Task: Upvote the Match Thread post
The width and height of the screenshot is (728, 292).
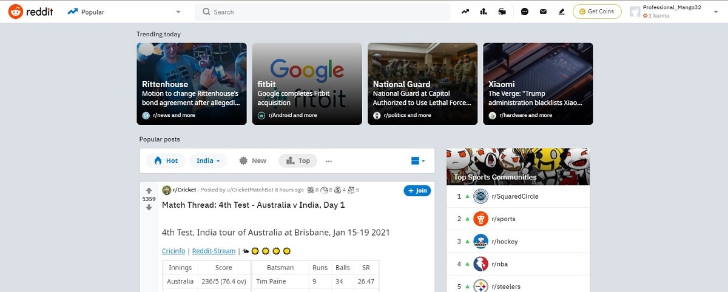Action: coord(149,191)
